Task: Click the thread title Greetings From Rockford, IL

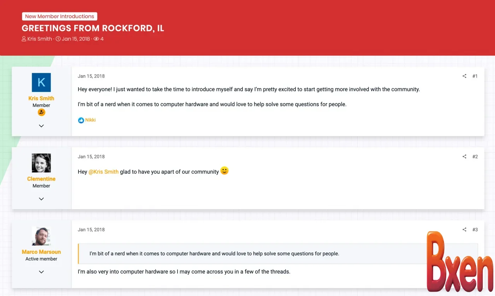Action: coord(93,28)
